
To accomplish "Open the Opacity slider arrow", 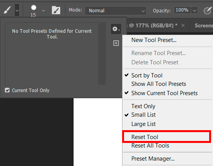I will click(195, 10).
